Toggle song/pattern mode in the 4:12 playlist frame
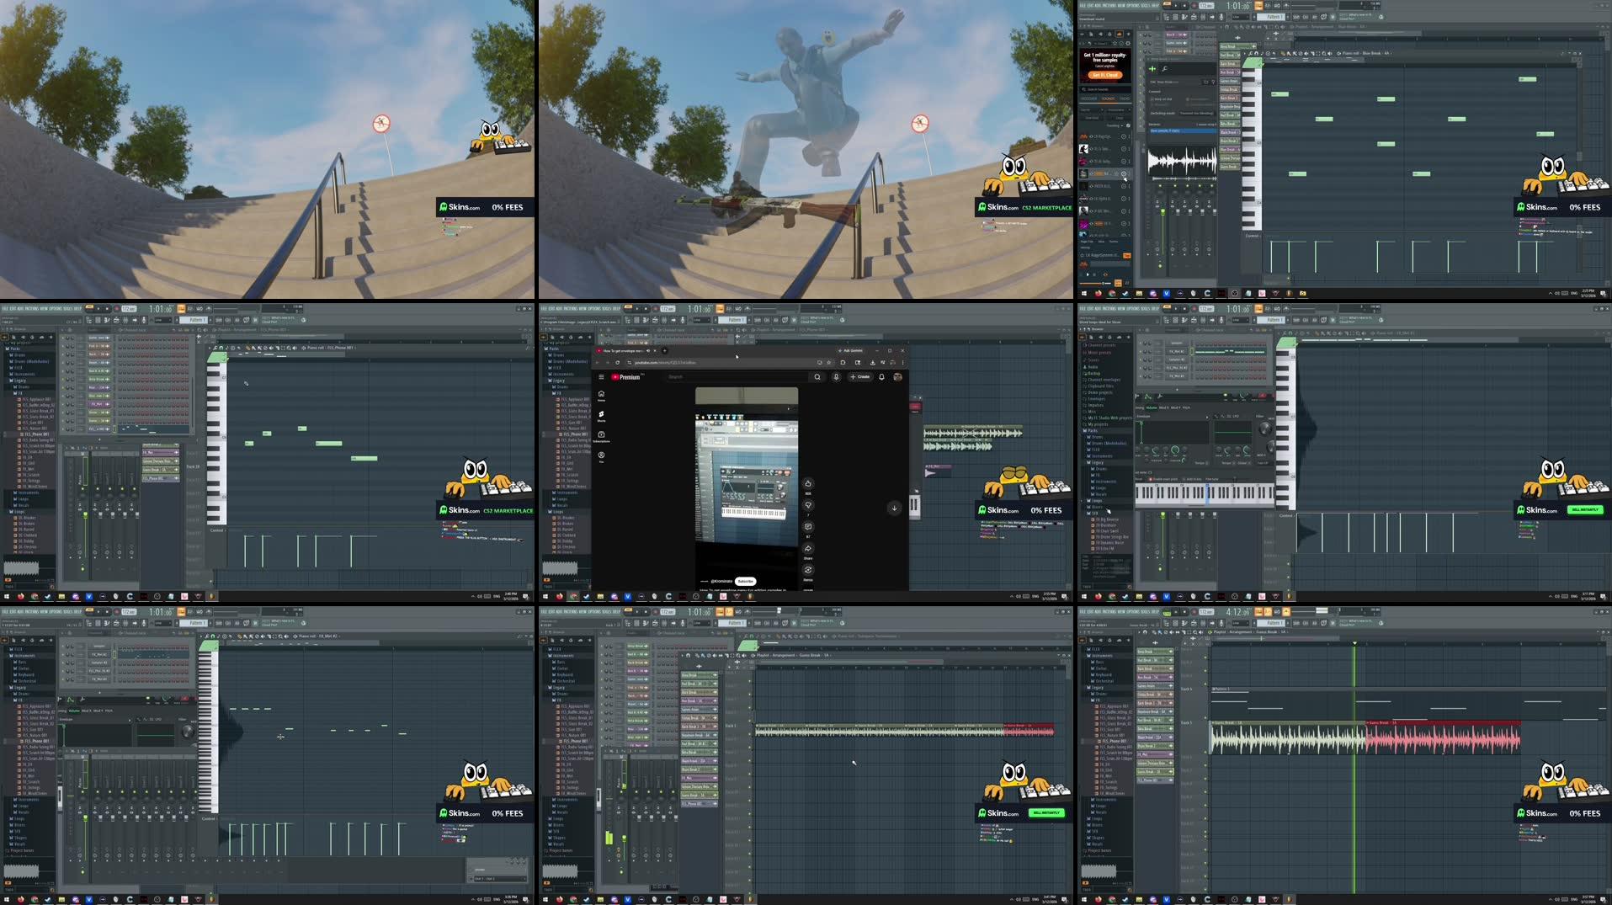 (1167, 613)
